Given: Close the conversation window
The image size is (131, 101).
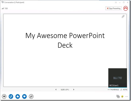Looking at the screenshot, I should pyautogui.click(x=128, y=2).
